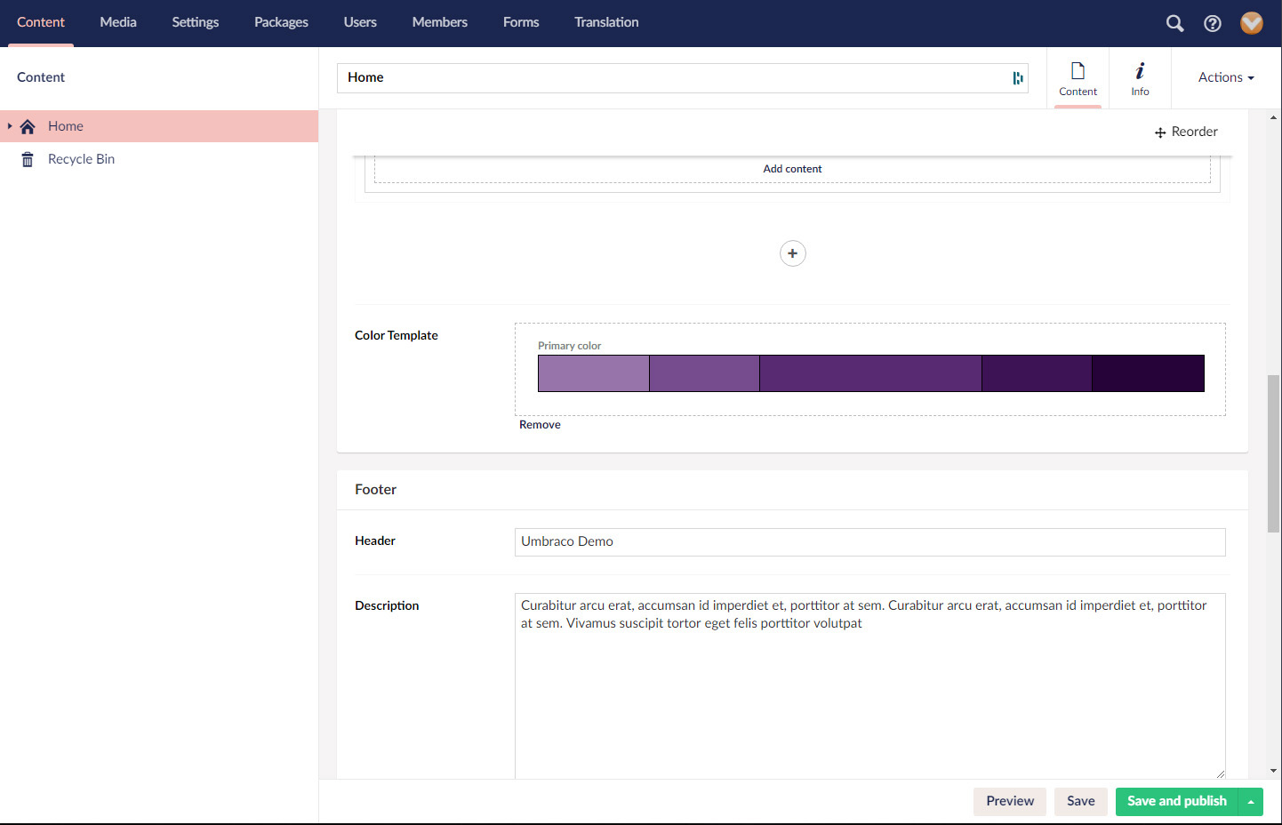Pick the darkest purple swatch
Screen dimensions: 1282x825
coord(1148,373)
